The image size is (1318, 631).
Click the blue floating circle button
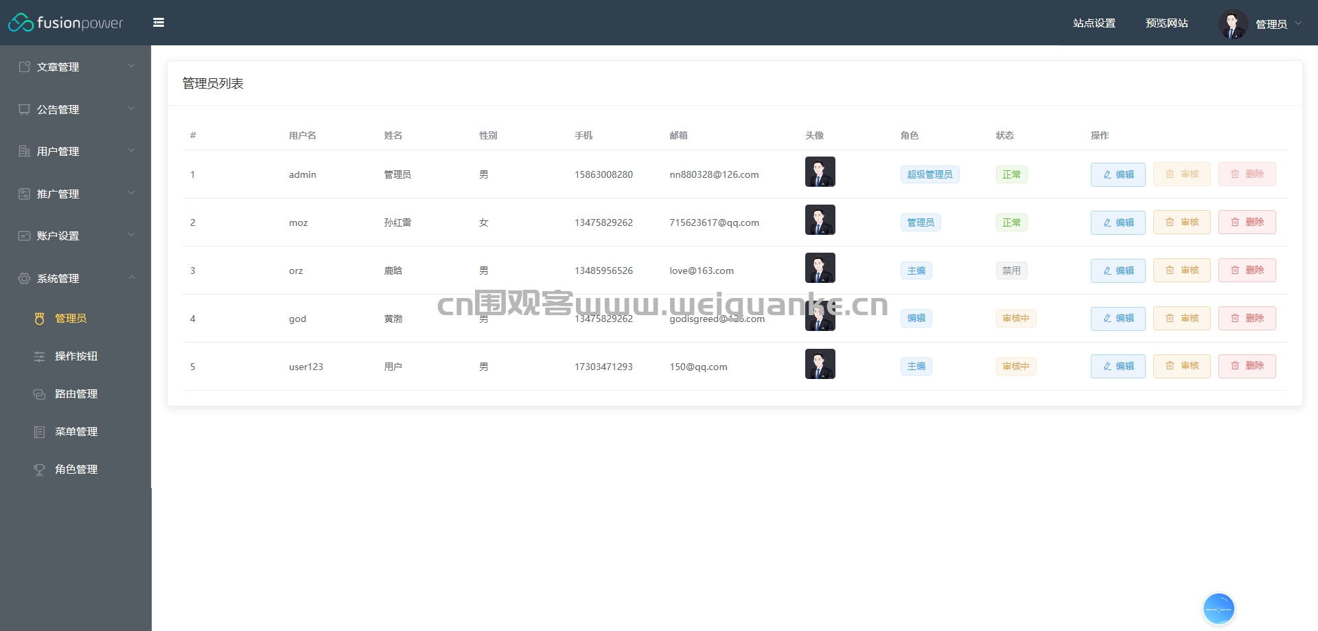pyautogui.click(x=1219, y=609)
